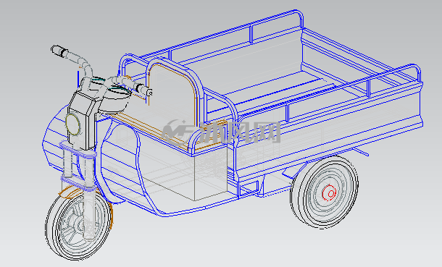Select the round headlight on front panel
This screenshot has height=267, width=442.
(73, 124)
